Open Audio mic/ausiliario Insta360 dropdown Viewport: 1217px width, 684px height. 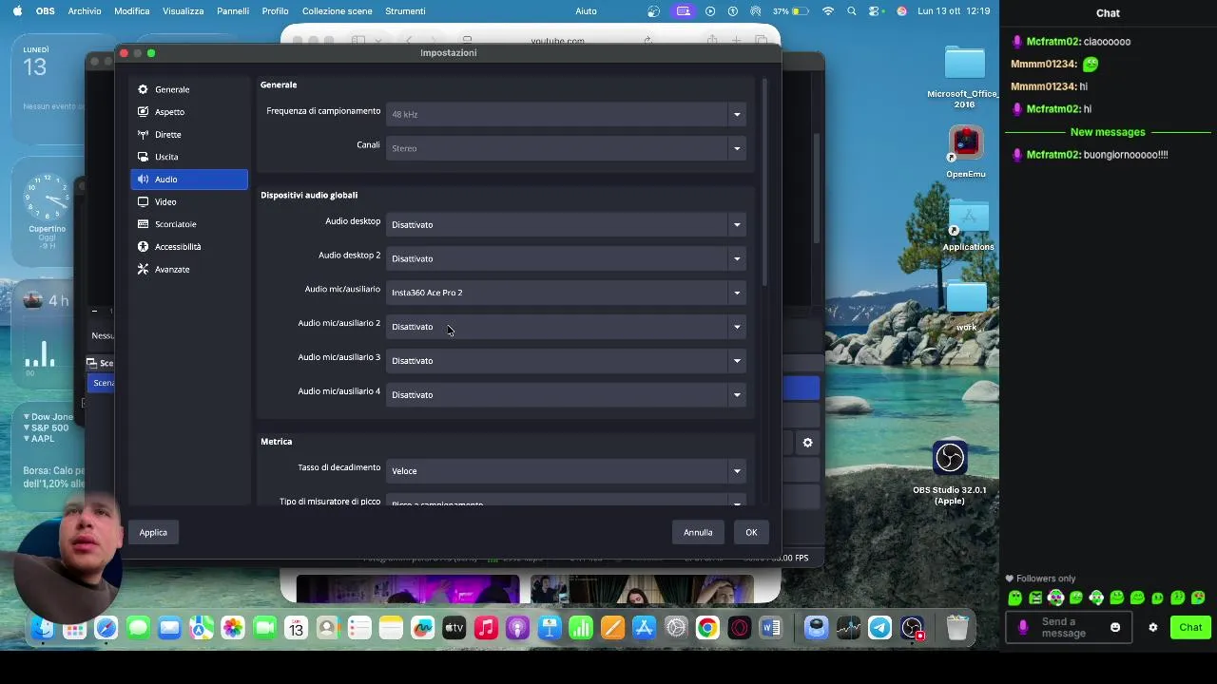566,293
